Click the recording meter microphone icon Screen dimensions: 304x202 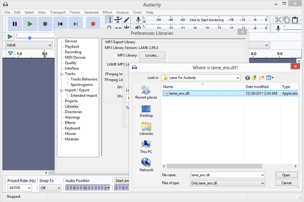click(x=138, y=20)
